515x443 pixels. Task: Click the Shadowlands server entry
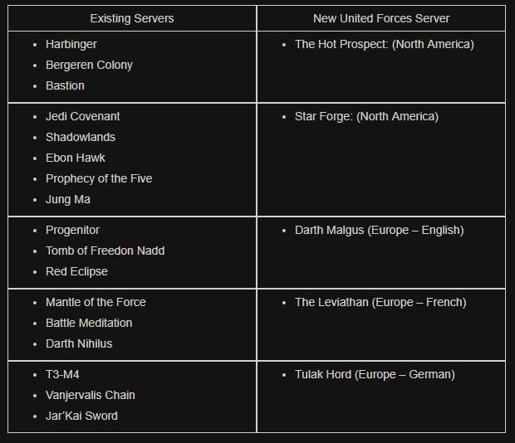click(x=80, y=137)
